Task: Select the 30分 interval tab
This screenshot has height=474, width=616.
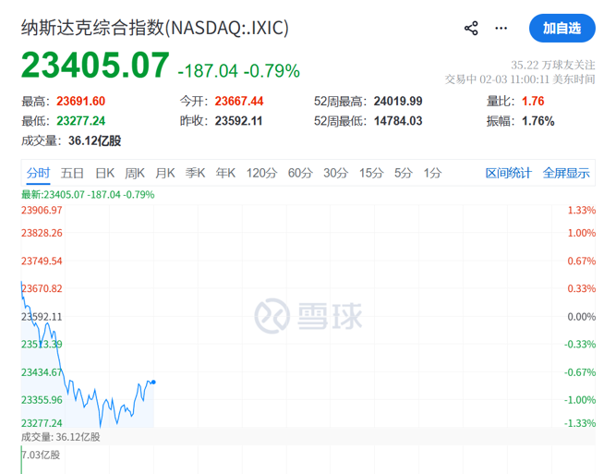Action: pos(335,173)
